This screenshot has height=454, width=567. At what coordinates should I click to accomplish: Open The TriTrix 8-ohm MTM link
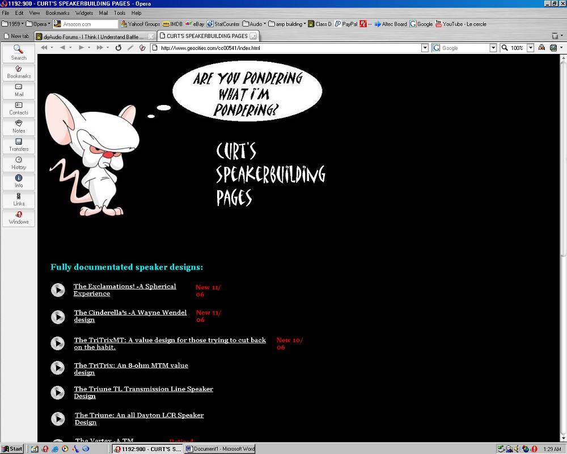pos(131,368)
